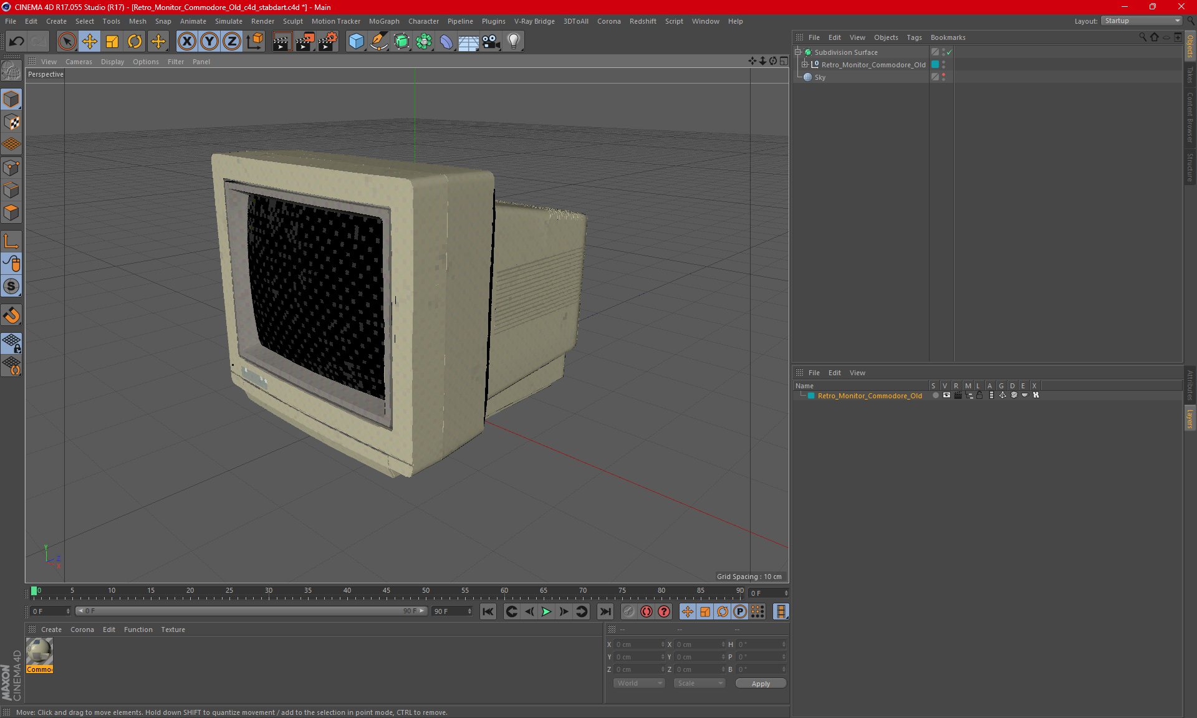Open the deformer objects icon
The width and height of the screenshot is (1197, 718).
(446, 41)
